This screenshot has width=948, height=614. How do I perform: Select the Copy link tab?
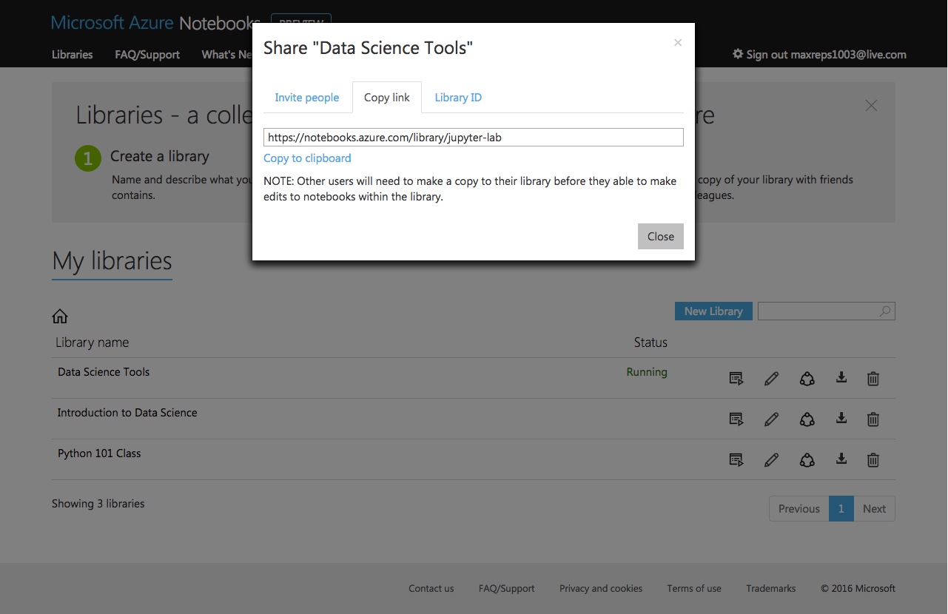(x=387, y=98)
